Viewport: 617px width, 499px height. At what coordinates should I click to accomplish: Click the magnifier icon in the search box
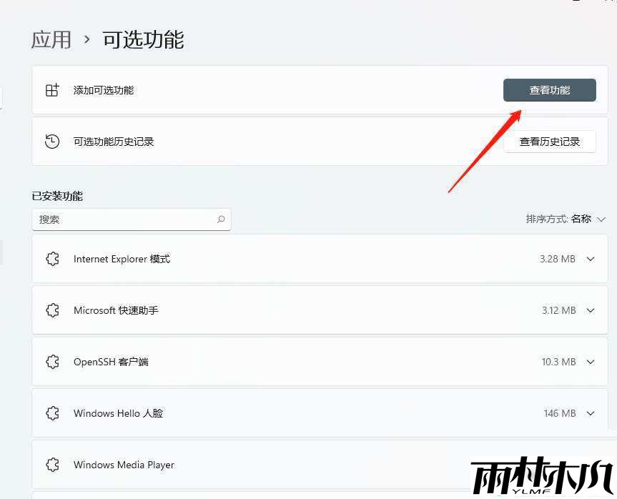coord(222,219)
